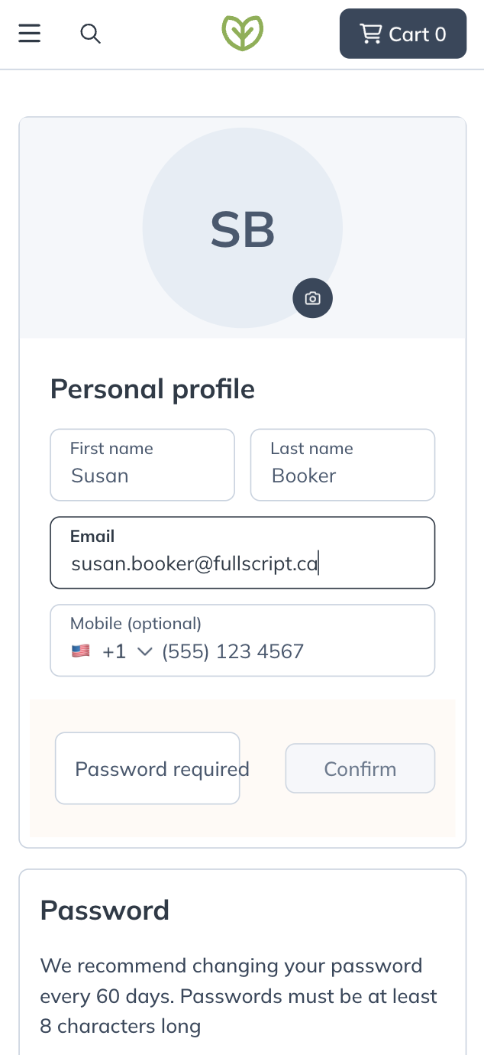Viewport: 484px width, 1055px height.
Task: Click the search magnifier icon
Action: tap(90, 33)
